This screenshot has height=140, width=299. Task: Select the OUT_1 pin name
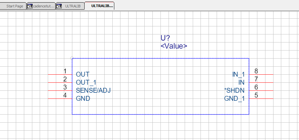pyautogui.click(x=86, y=82)
